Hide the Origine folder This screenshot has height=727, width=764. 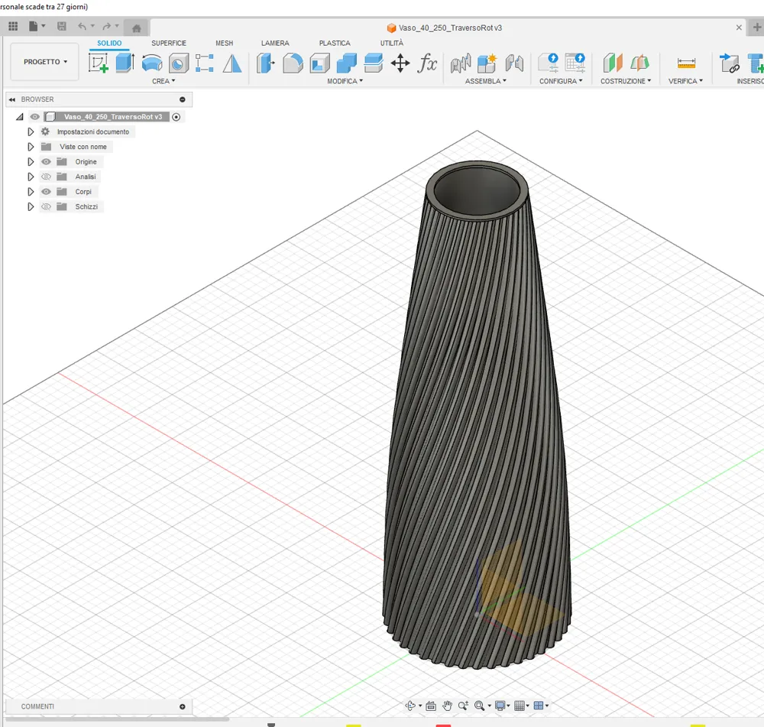click(46, 162)
